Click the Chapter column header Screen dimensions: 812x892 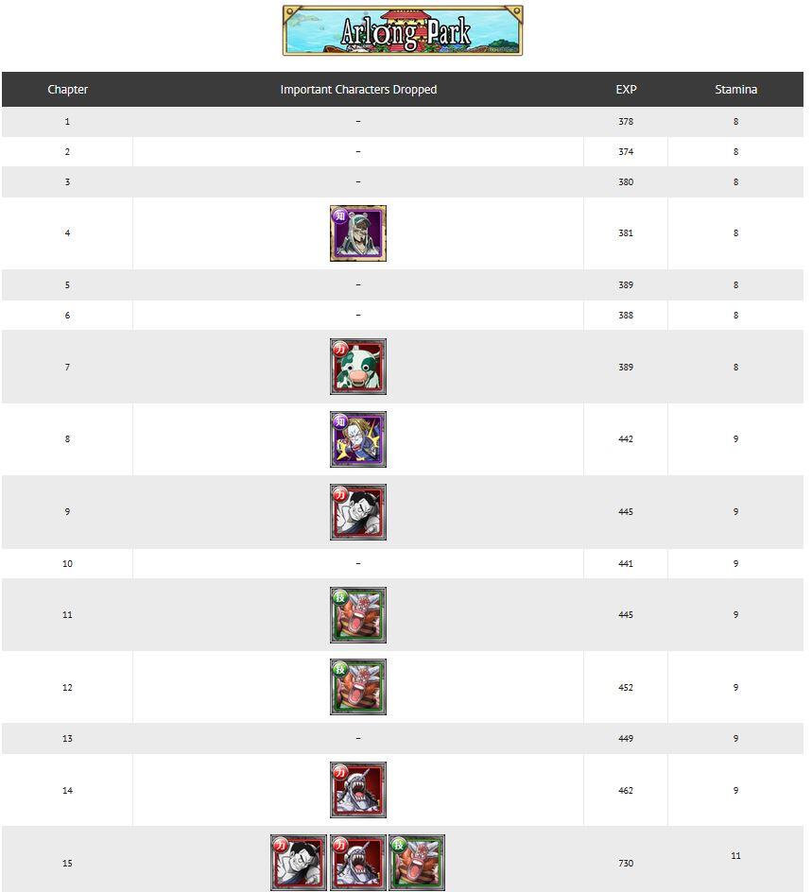click(67, 90)
